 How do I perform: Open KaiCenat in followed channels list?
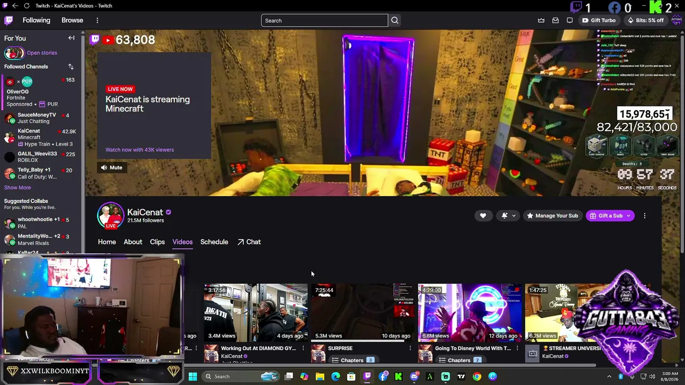pos(40,137)
